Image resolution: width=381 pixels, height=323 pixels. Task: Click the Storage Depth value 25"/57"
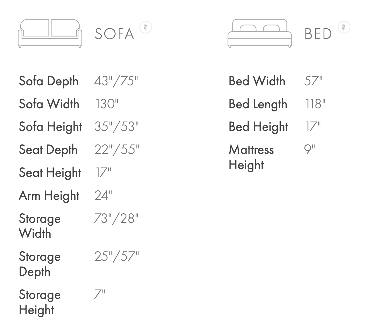tap(117, 256)
